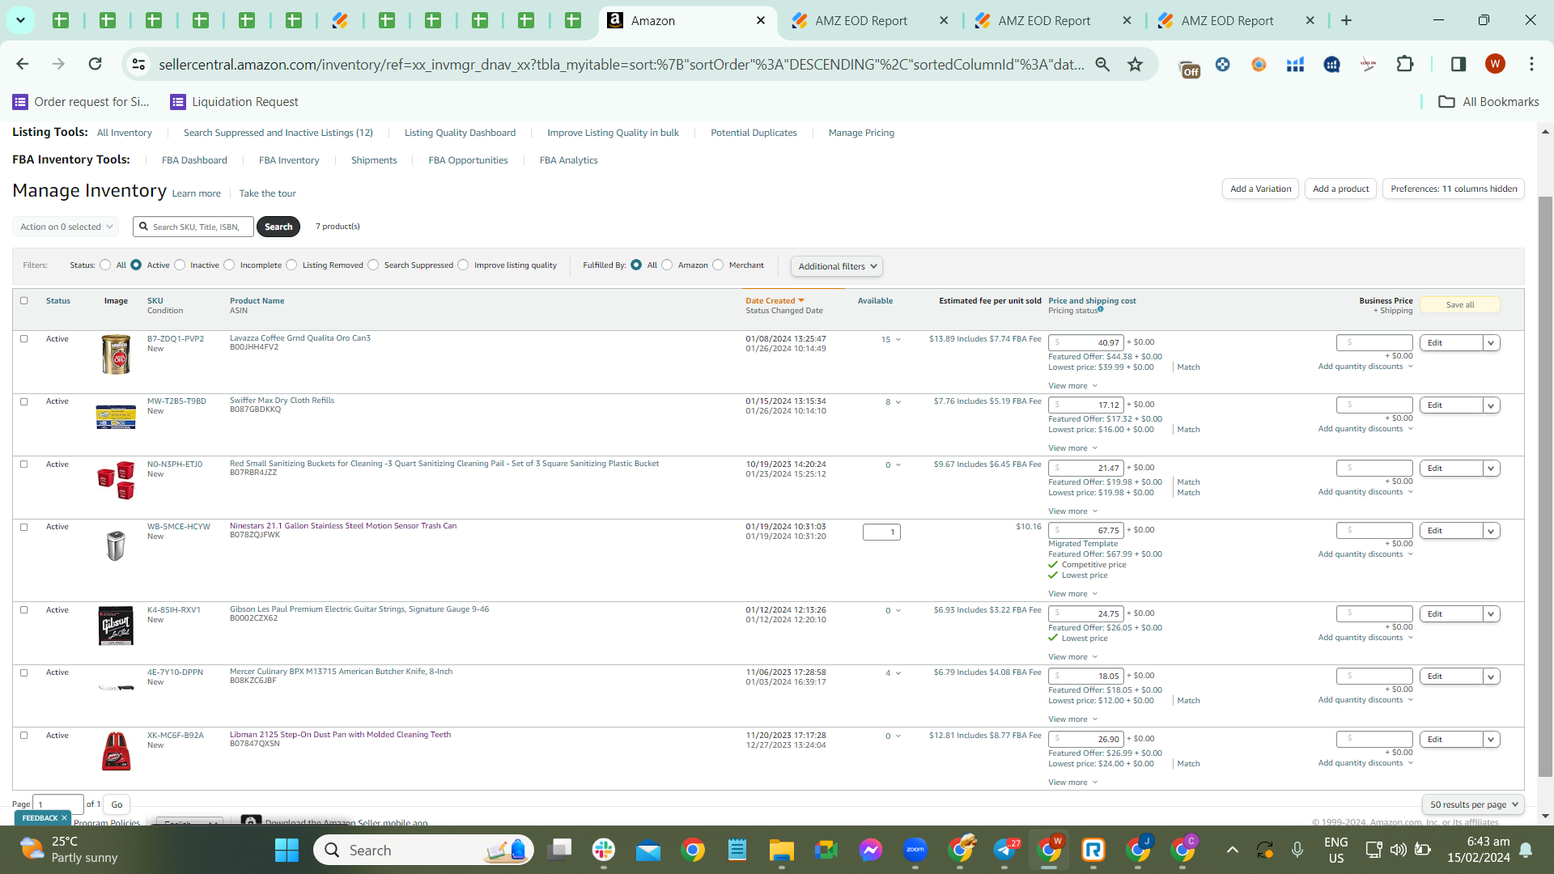Open Listing Quality Dashboard

[x=460, y=133]
